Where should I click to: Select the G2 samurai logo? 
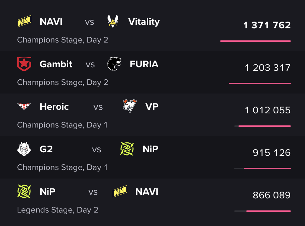(24, 149)
